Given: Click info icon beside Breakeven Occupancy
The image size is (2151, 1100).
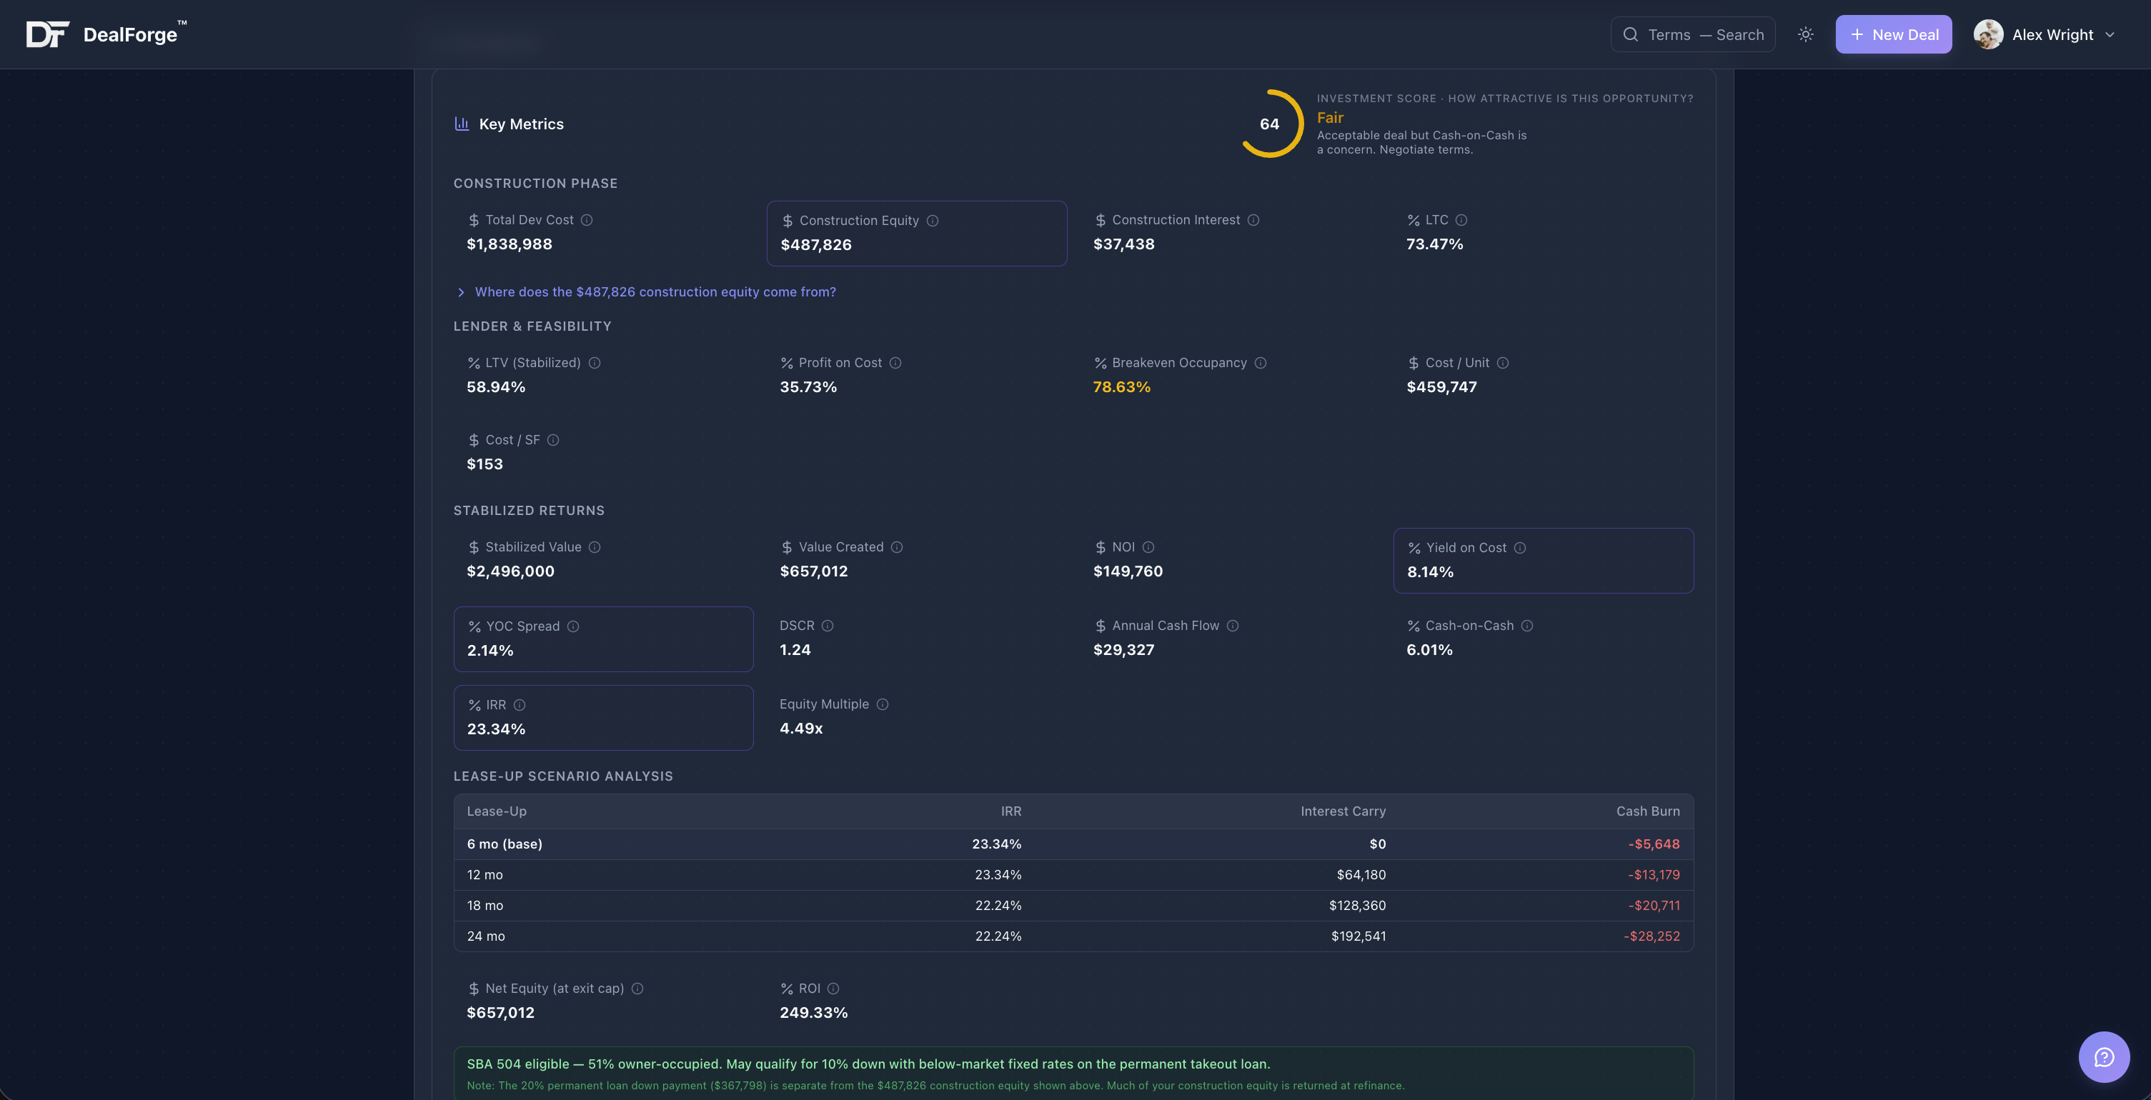Looking at the screenshot, I should 1261,363.
